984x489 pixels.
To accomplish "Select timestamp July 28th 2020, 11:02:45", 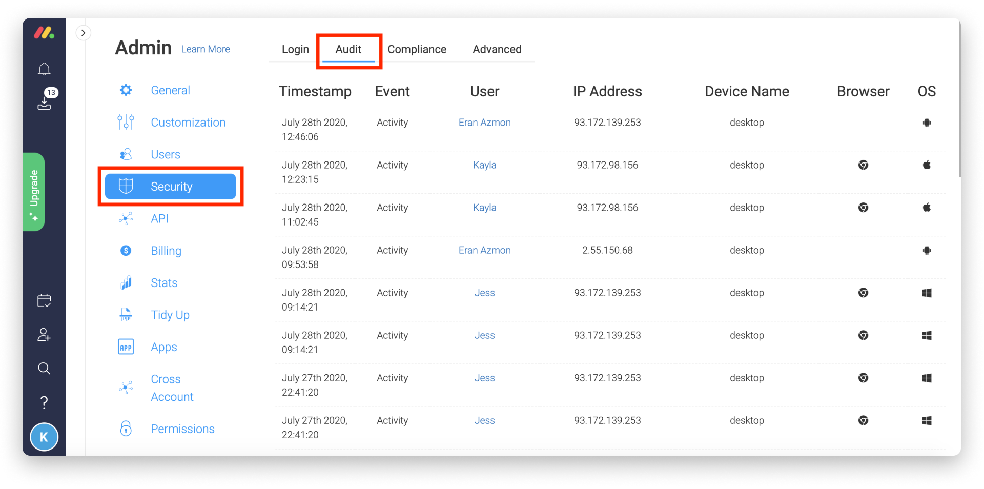I will (315, 215).
